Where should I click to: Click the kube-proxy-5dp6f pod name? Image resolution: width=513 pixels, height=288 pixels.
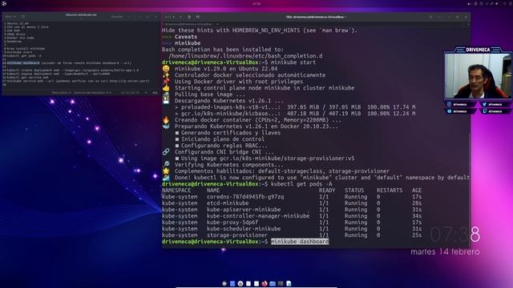point(232,222)
